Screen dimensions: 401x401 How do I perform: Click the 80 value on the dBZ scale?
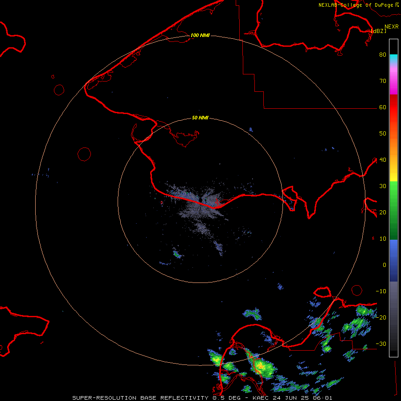pos(383,55)
